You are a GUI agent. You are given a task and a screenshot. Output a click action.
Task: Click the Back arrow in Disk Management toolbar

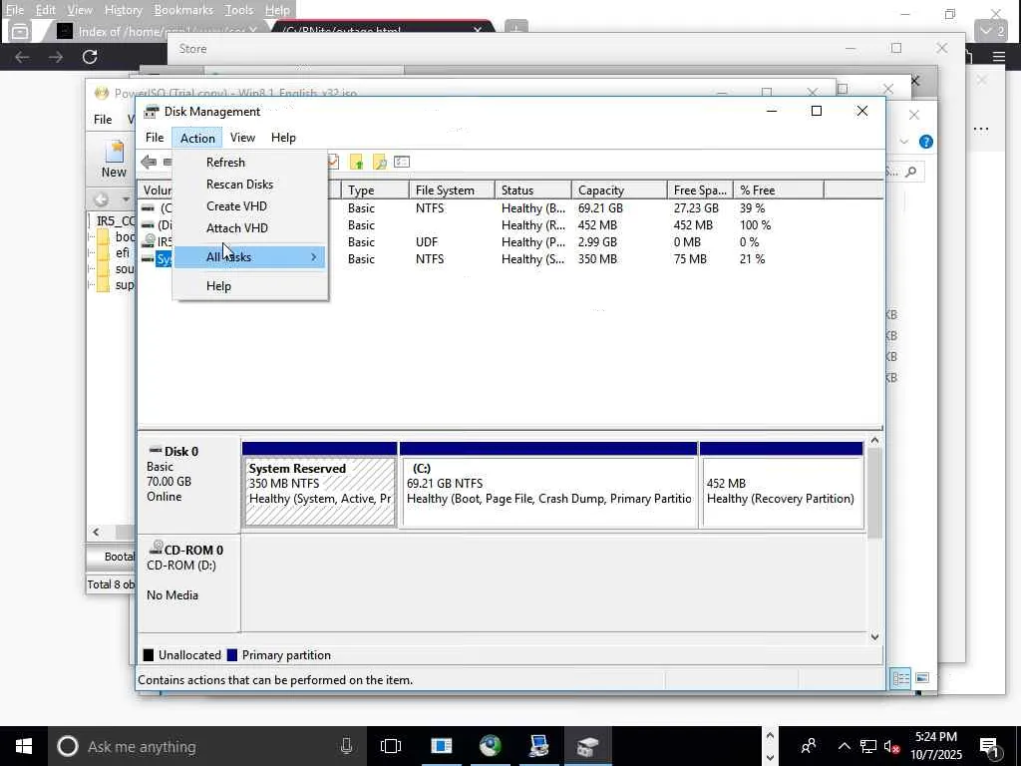coord(149,163)
